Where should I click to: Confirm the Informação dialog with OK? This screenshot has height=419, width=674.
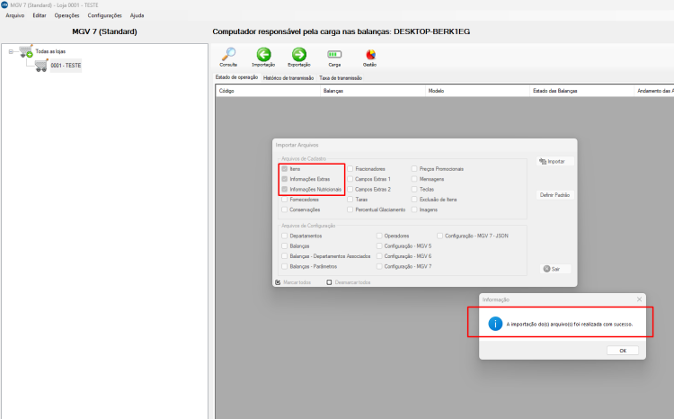623,351
